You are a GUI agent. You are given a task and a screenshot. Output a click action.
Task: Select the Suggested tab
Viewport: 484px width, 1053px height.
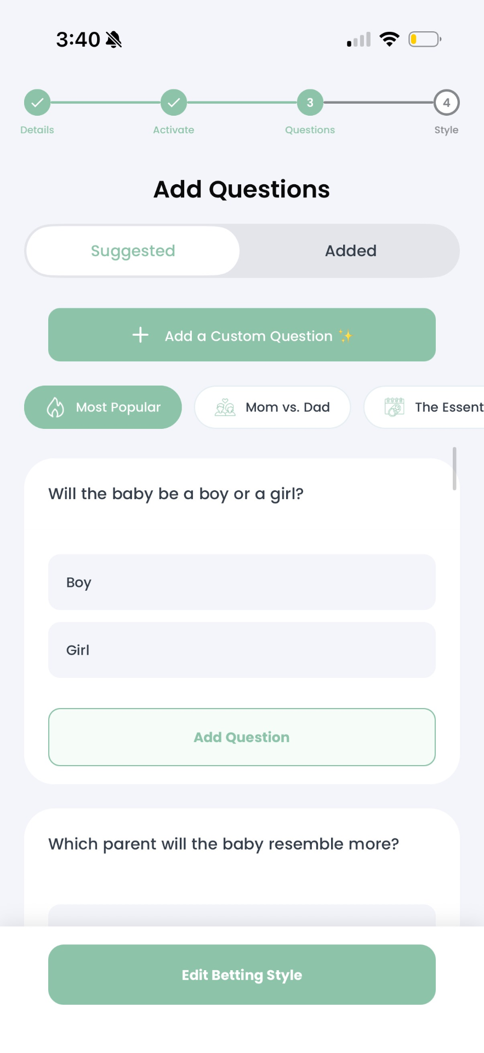[132, 251]
